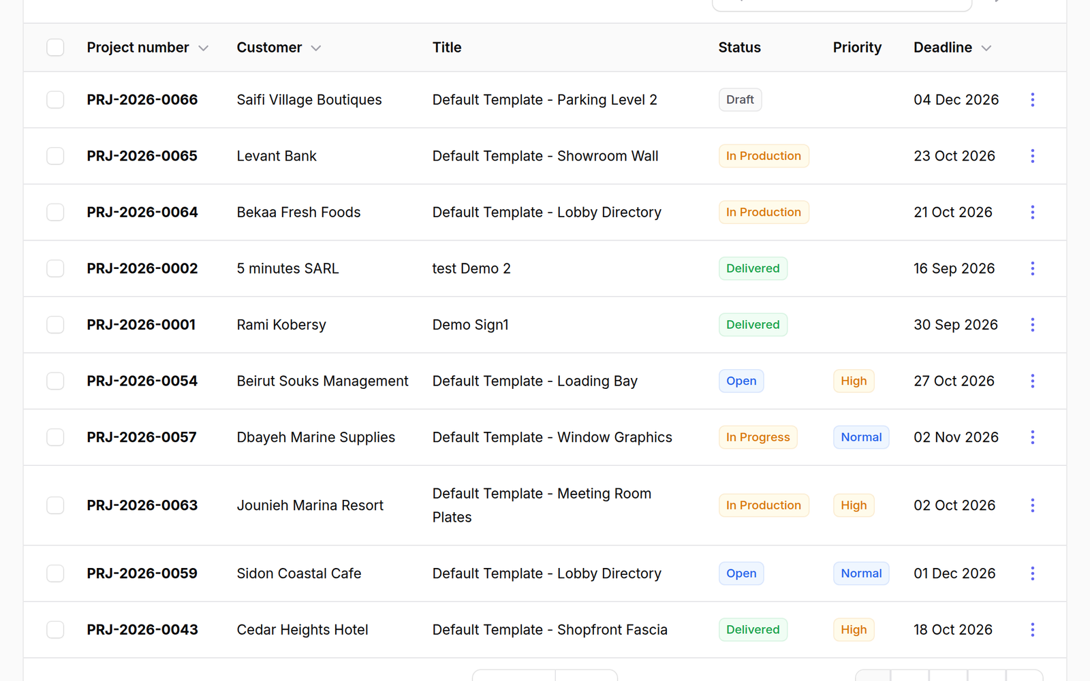Open actions menu for PRJ-2026-0063

pos(1033,505)
